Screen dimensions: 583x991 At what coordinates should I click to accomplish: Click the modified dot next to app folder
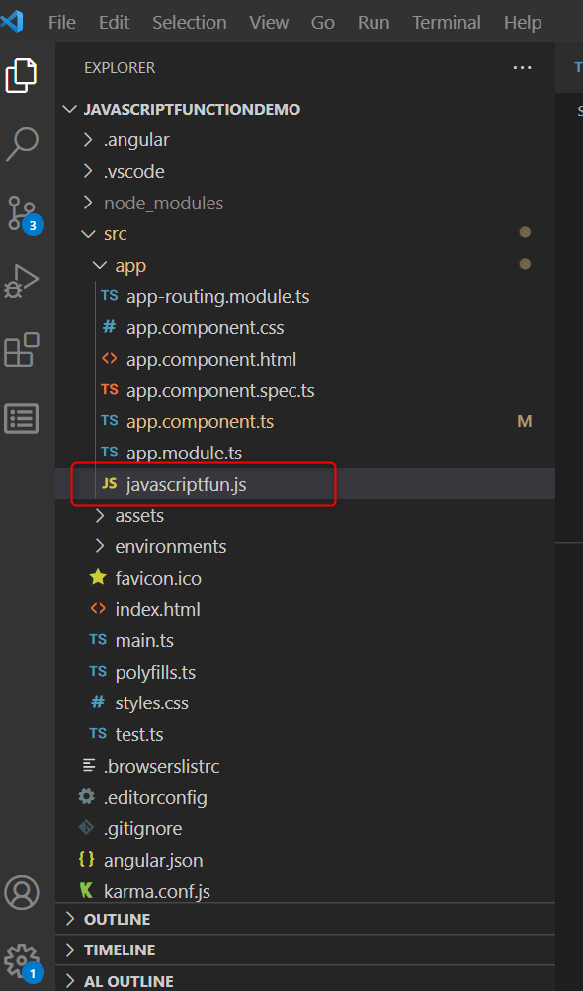click(x=525, y=264)
